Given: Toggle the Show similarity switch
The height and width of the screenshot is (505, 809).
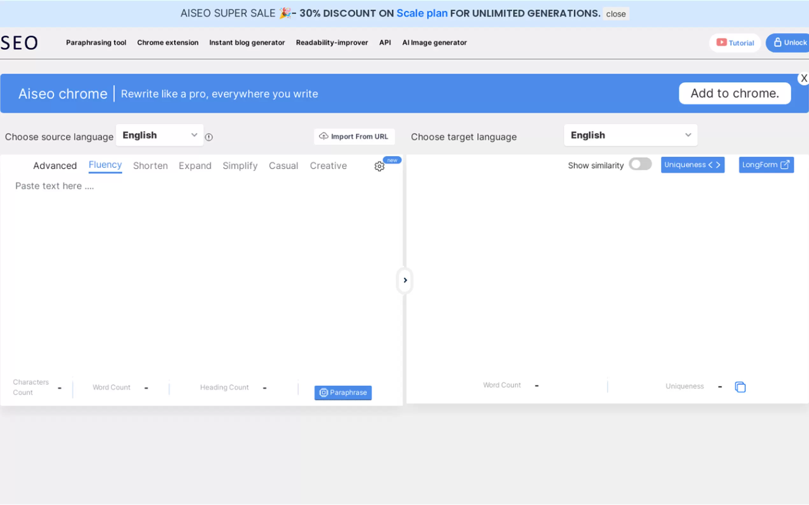Looking at the screenshot, I should [640, 164].
